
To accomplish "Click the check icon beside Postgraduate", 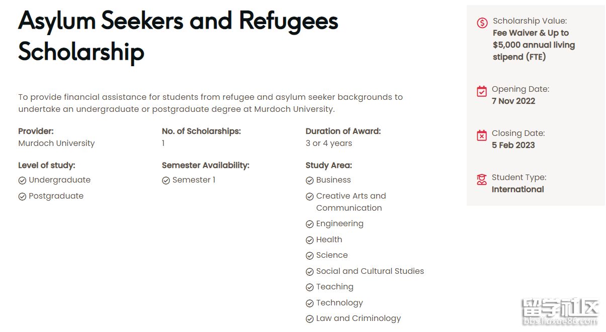I will [22, 197].
